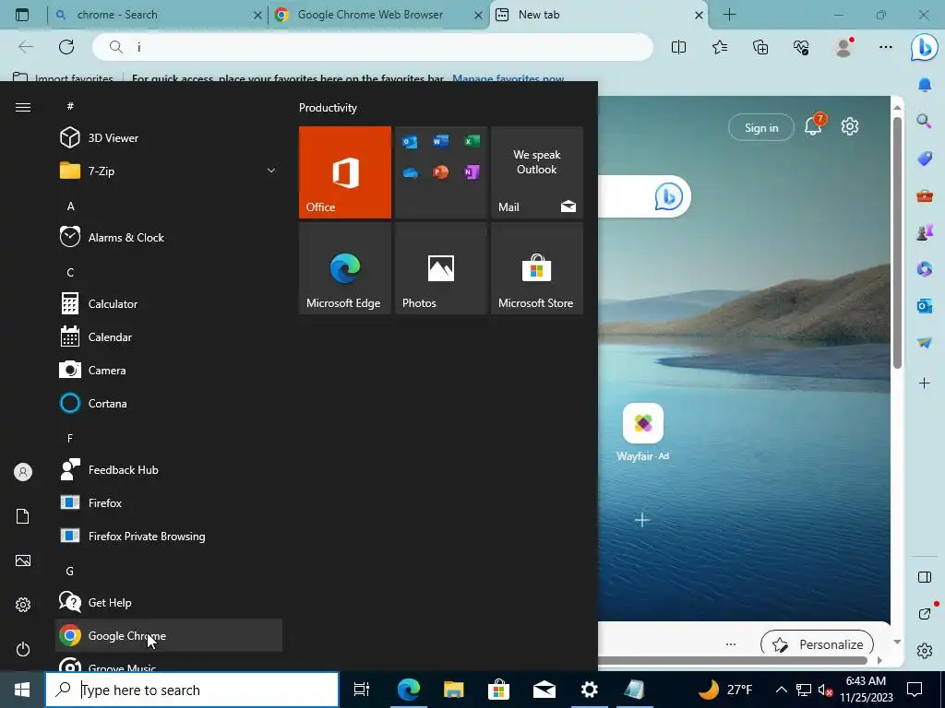
Task: Open File Explorer from the taskbar
Action: point(454,690)
